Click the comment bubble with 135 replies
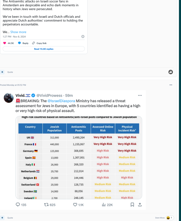 (x=18, y=205)
